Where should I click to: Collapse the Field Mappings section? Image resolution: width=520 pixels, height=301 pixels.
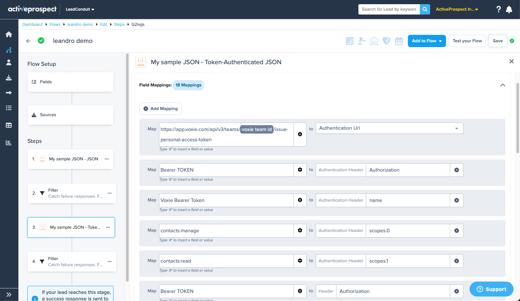[x=503, y=85]
